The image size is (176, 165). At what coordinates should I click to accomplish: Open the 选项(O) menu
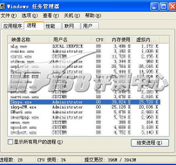[30, 16]
